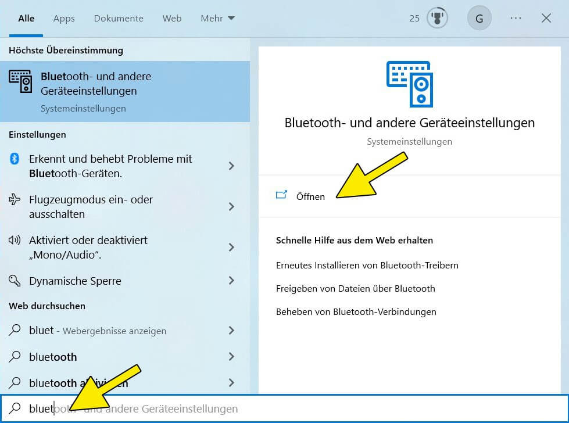Click the key icon for Dynamische Sperre

[x=14, y=281]
